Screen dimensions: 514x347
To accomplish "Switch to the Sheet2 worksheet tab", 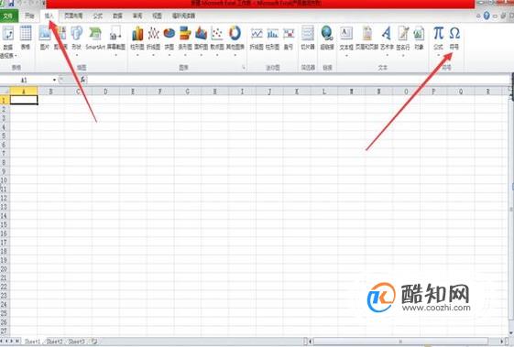I will pyautogui.click(x=54, y=342).
